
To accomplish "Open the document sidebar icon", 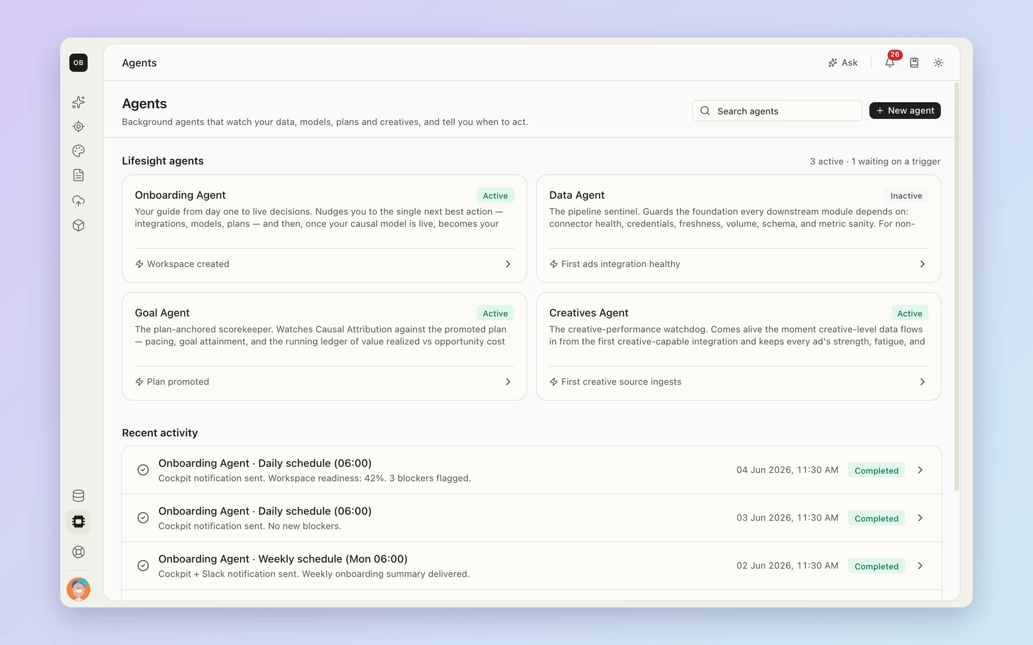I will point(79,175).
